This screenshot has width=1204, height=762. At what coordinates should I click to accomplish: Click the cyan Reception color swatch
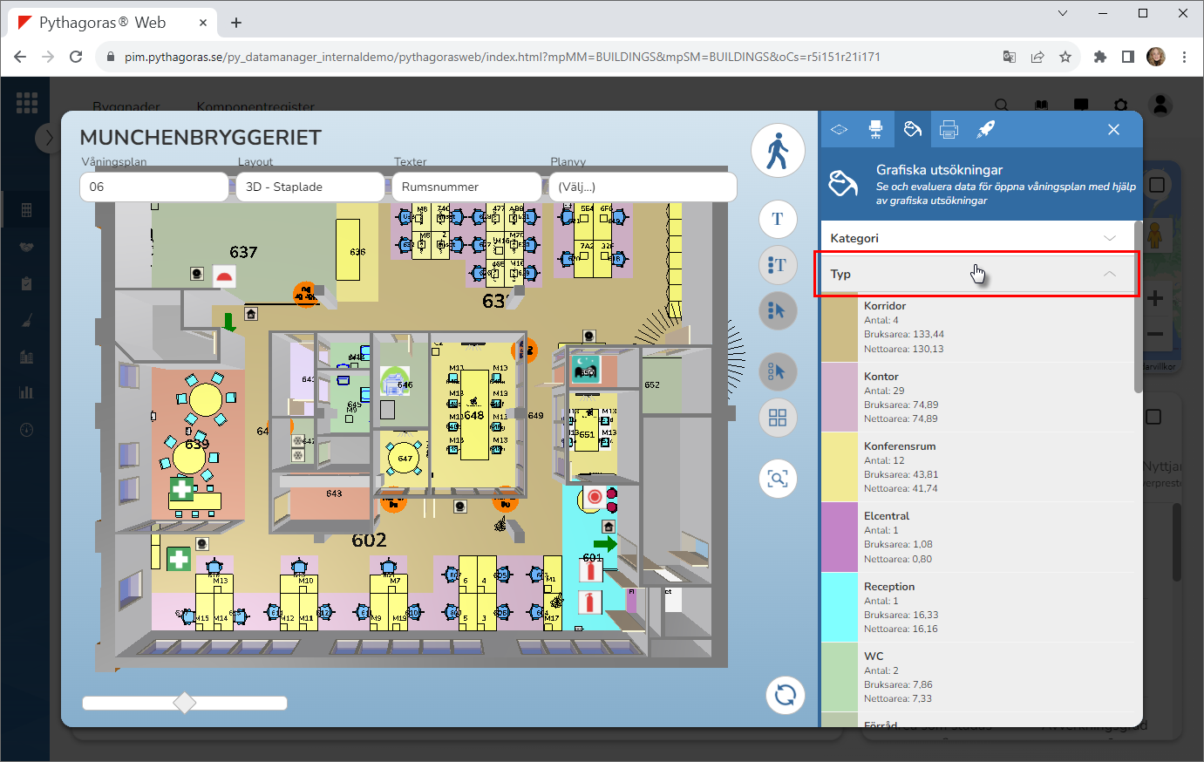click(x=840, y=608)
